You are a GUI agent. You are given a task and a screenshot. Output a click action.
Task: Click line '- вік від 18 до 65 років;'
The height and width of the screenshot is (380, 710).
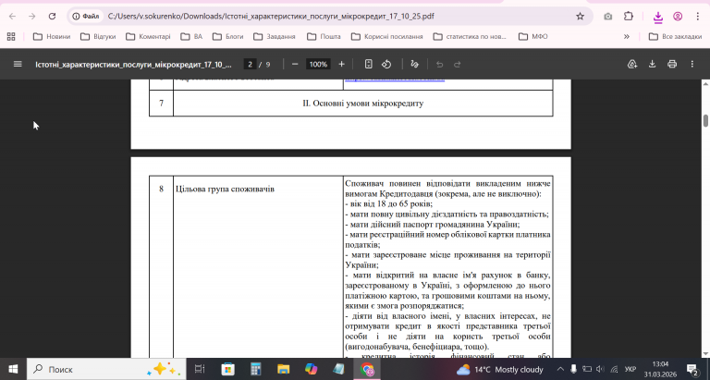(388, 203)
